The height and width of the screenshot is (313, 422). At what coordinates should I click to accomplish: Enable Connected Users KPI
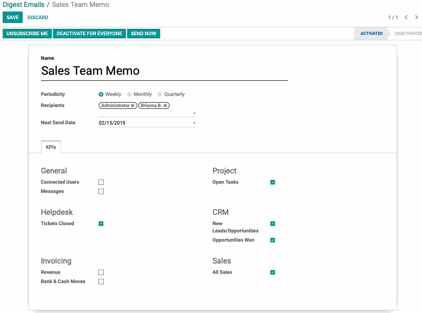[101, 182]
